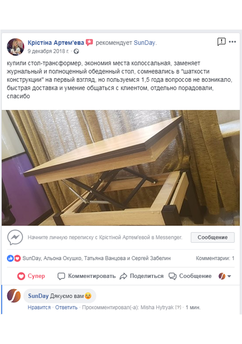Click the Сообщение button beside Messenger prompt
Image resolution: width=242 pixels, height=344 pixels.
(213, 238)
